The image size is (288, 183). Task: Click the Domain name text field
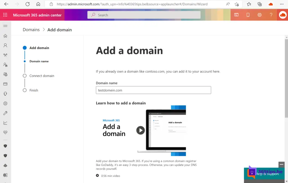(x=153, y=90)
